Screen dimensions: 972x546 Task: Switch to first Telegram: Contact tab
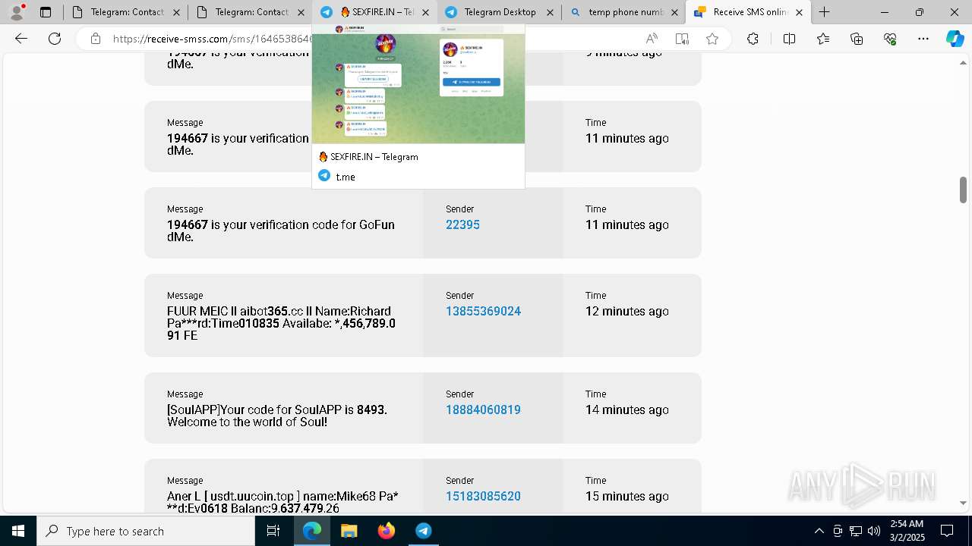click(x=126, y=12)
